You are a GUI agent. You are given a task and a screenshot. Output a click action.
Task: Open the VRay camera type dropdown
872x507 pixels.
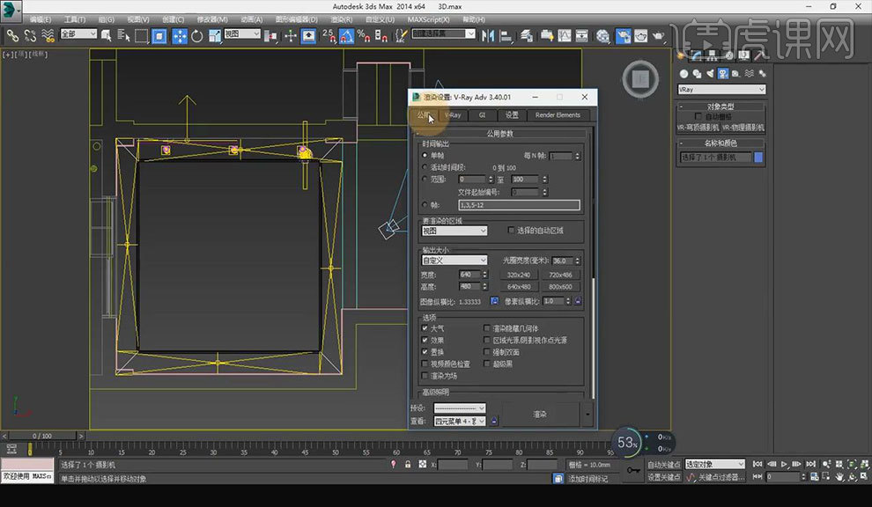[722, 90]
